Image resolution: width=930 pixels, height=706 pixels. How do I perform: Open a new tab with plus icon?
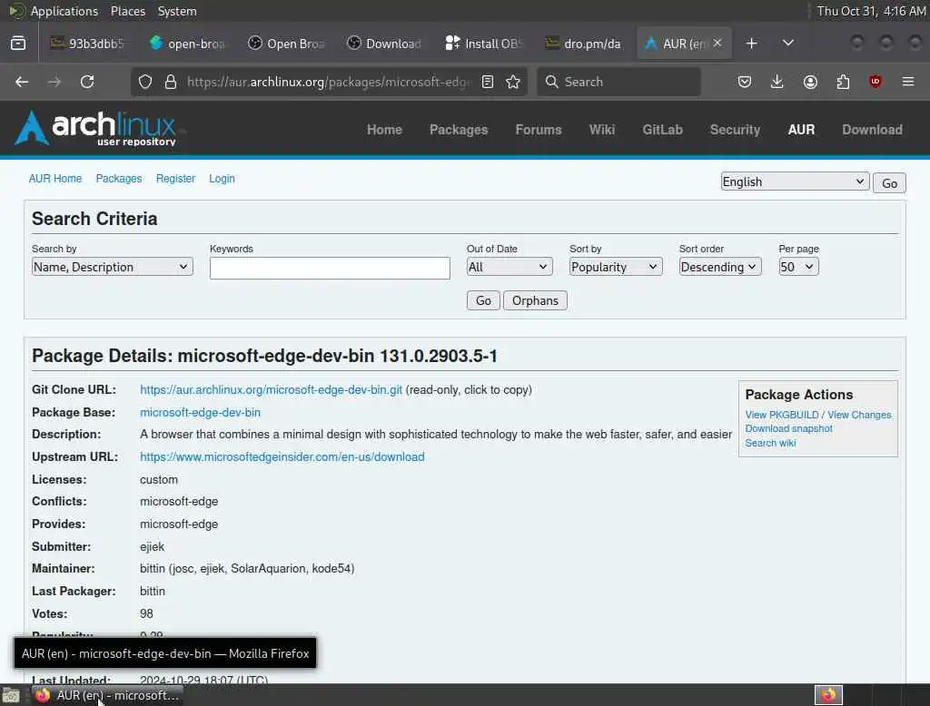point(751,44)
